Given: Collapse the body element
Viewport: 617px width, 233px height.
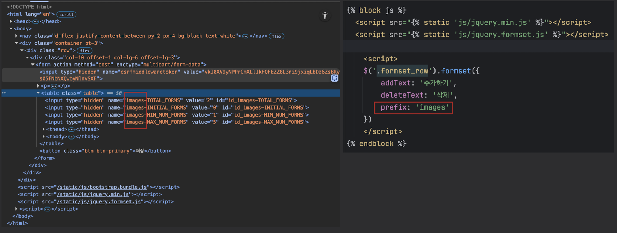Looking at the screenshot, I should (11, 29).
